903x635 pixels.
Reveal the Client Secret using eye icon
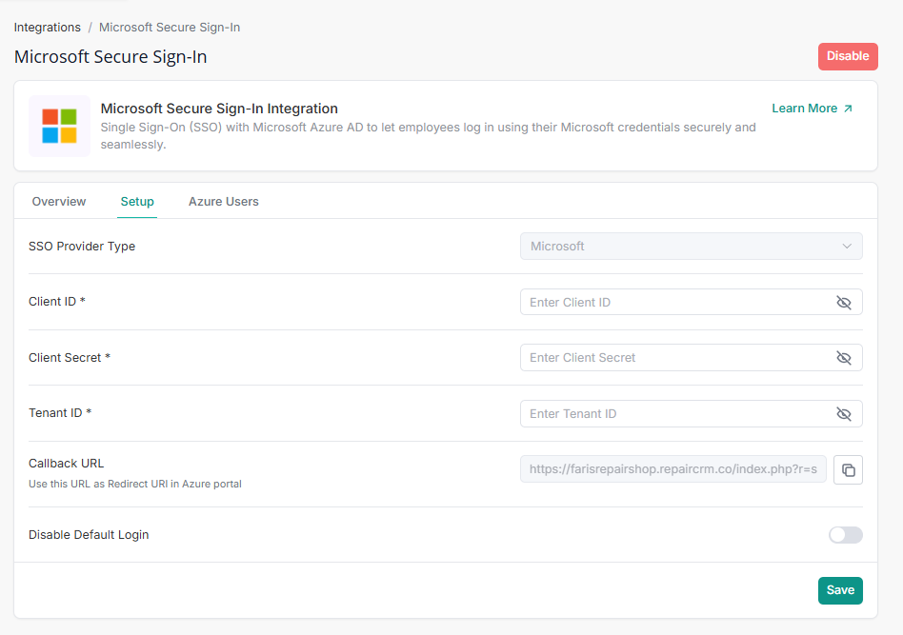point(843,358)
